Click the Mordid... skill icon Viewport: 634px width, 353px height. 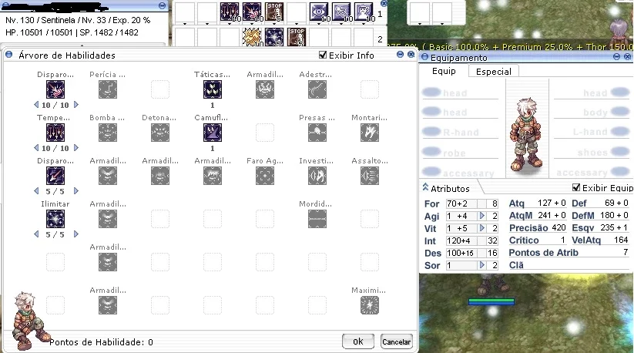(x=317, y=219)
